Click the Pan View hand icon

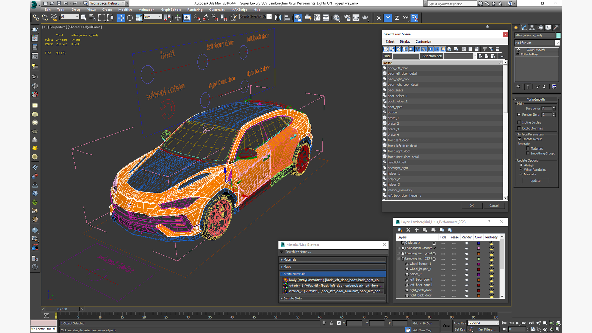[545, 329]
